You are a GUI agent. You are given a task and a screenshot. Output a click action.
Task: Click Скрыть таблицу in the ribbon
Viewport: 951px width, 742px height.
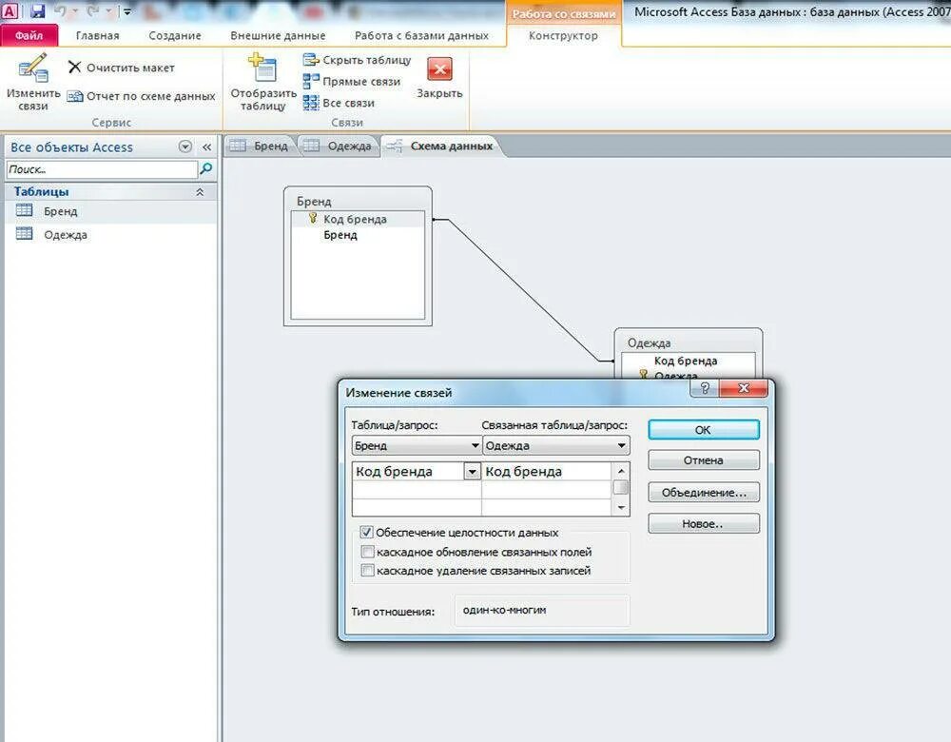[x=357, y=60]
